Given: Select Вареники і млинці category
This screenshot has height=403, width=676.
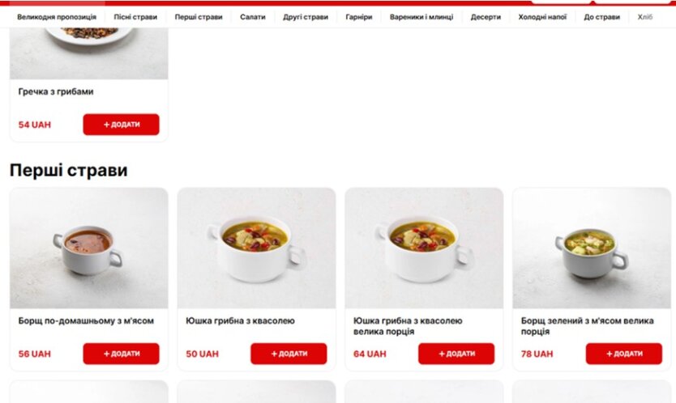Looking at the screenshot, I should click(421, 17).
